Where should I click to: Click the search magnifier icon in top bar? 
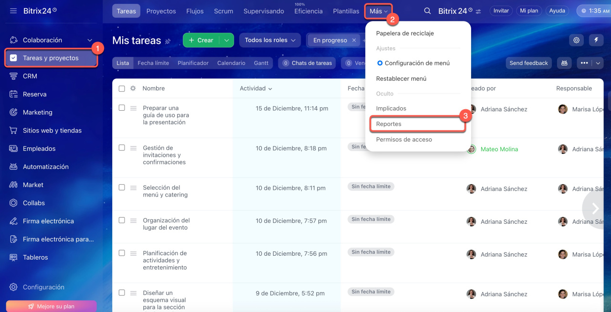pos(428,11)
